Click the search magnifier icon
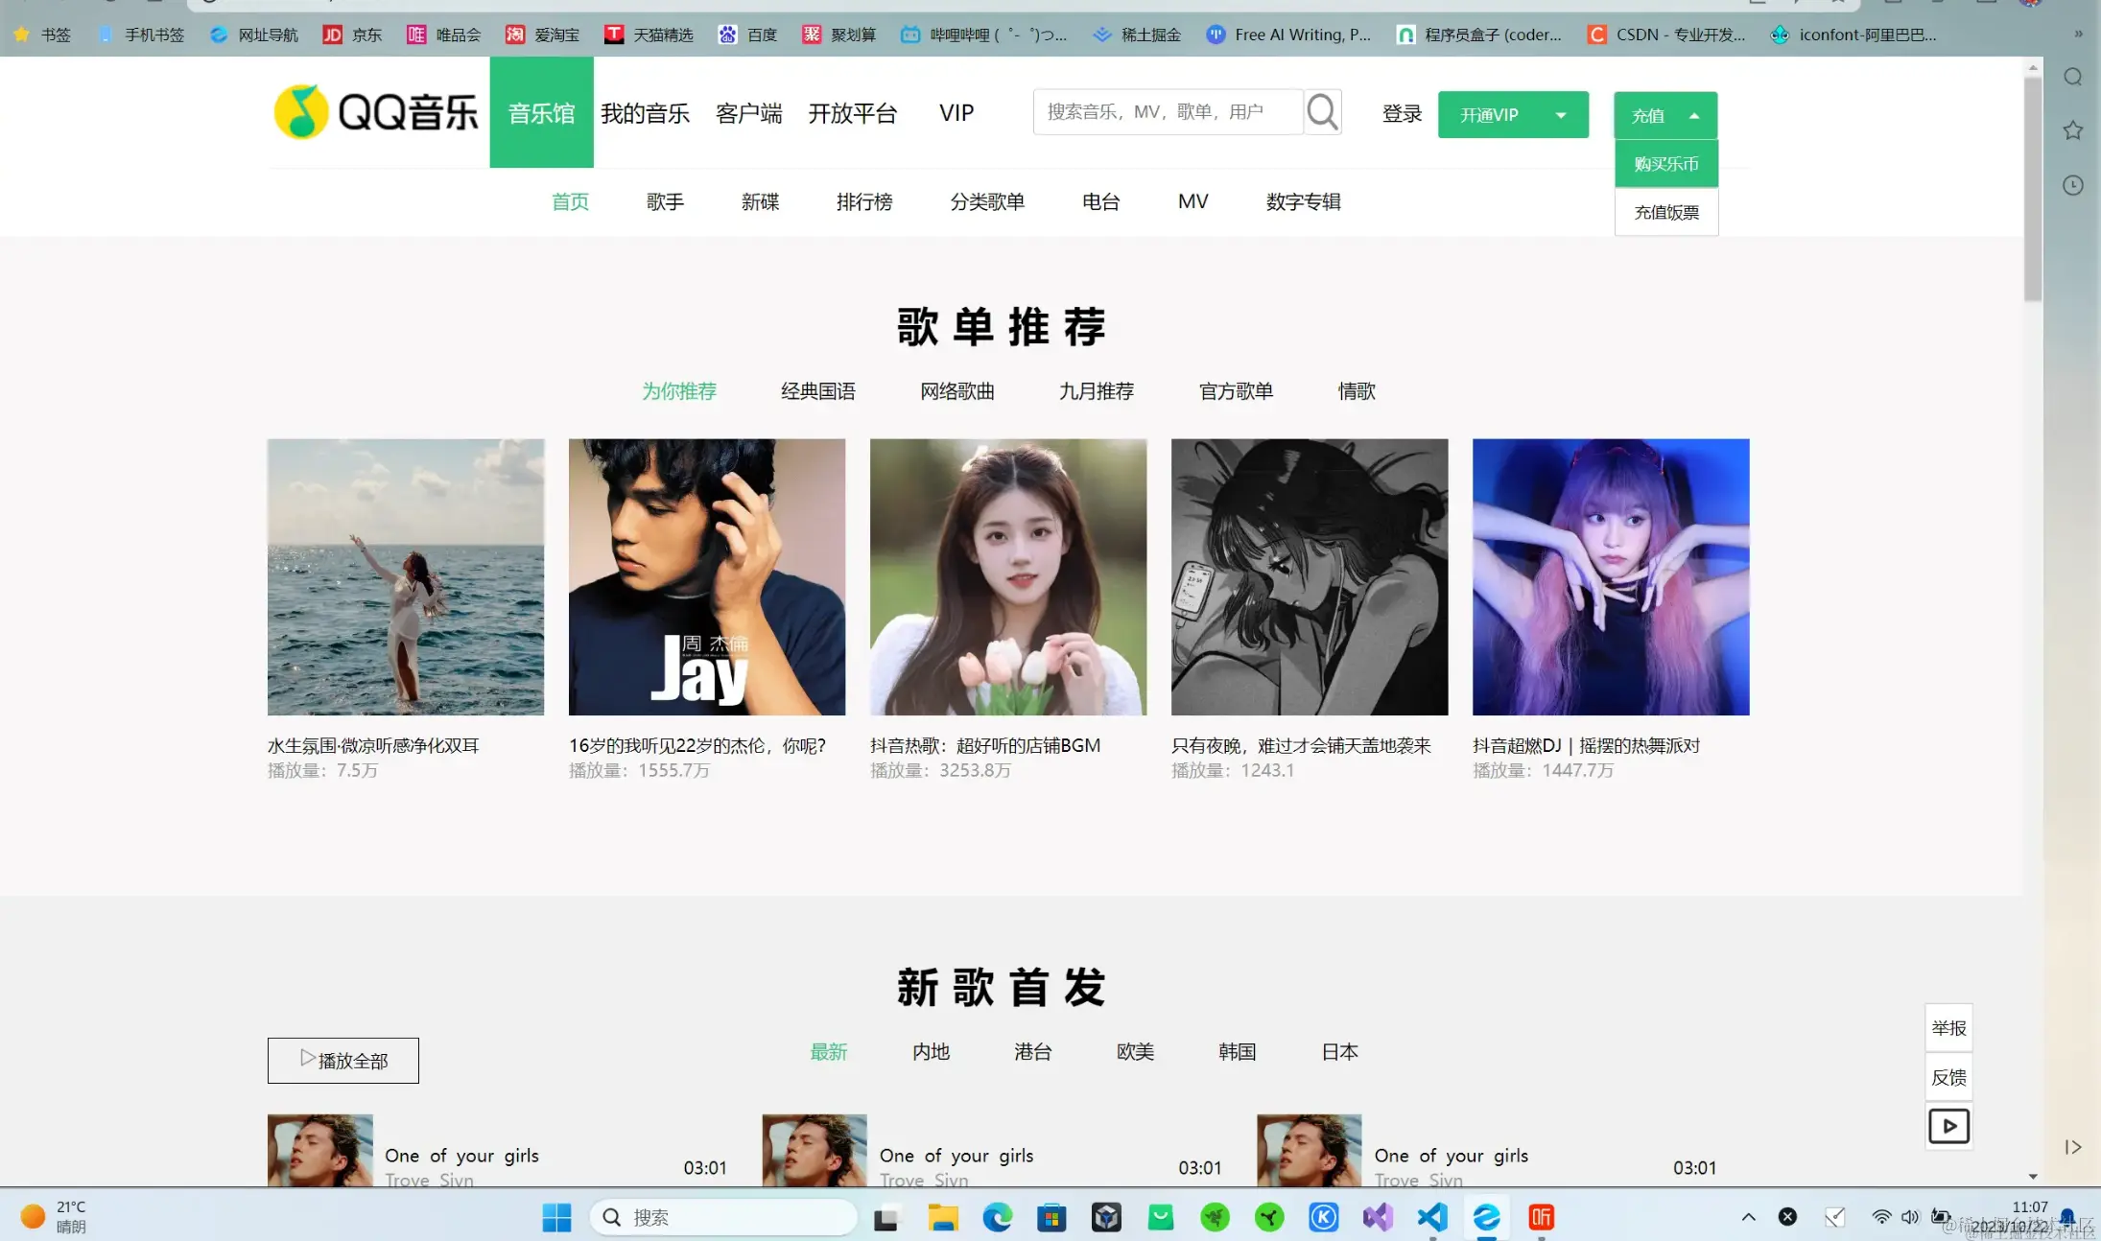Viewport: 2101px width, 1241px height. click(1322, 112)
